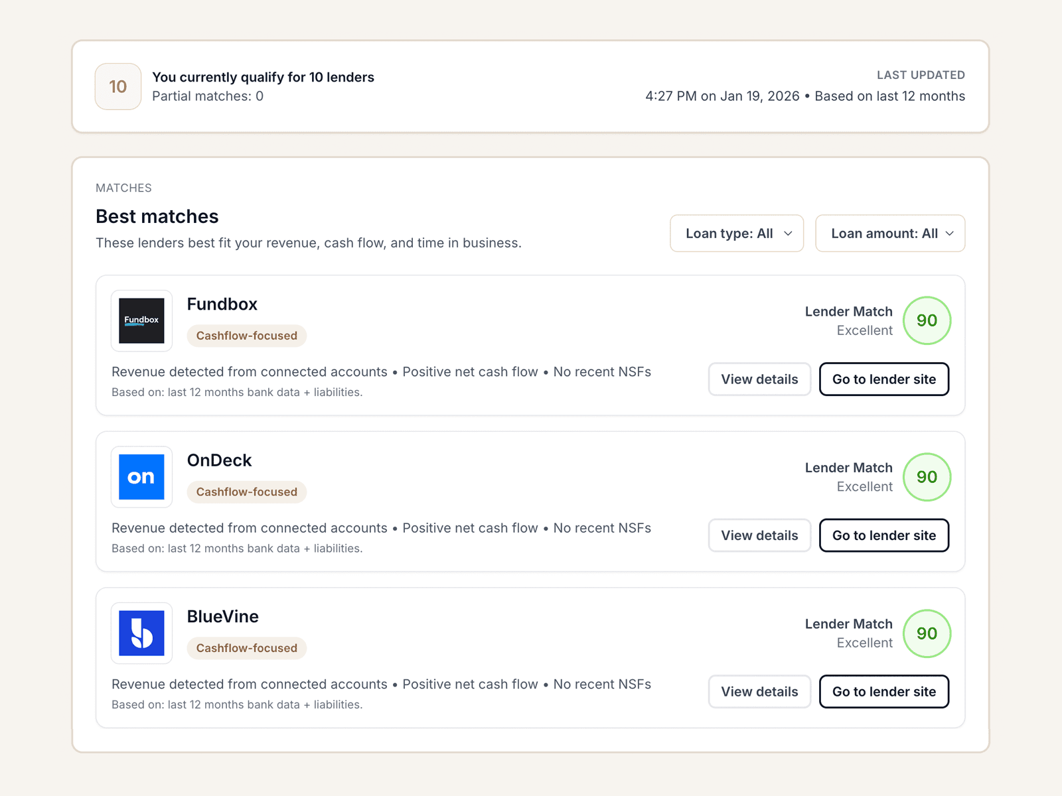Viewport: 1062px width, 796px height.
Task: Click the 10 qualified lenders count badge
Action: point(118,86)
